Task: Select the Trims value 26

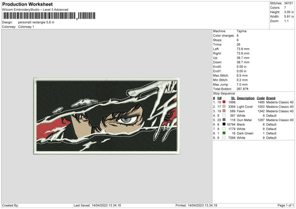Action: pos(238,44)
